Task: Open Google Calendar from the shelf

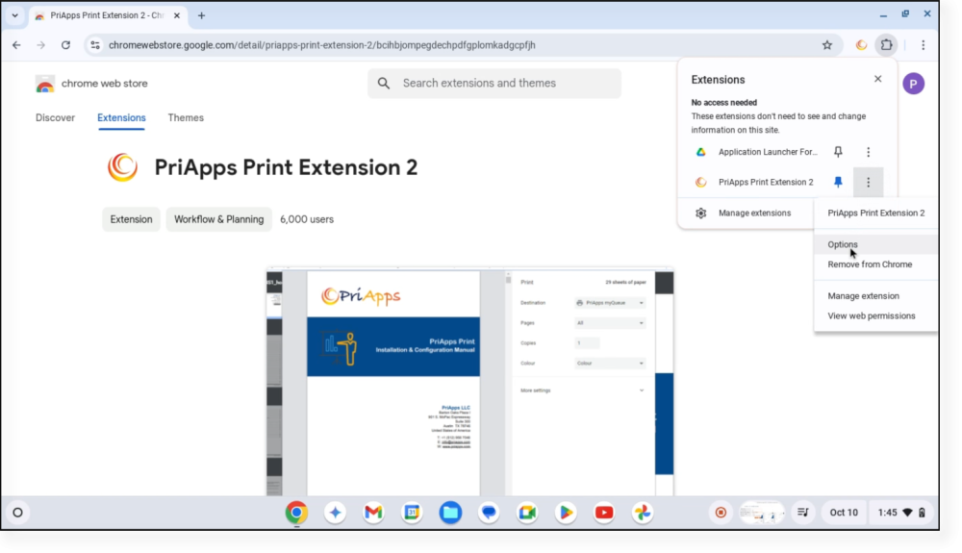Action: coord(413,513)
